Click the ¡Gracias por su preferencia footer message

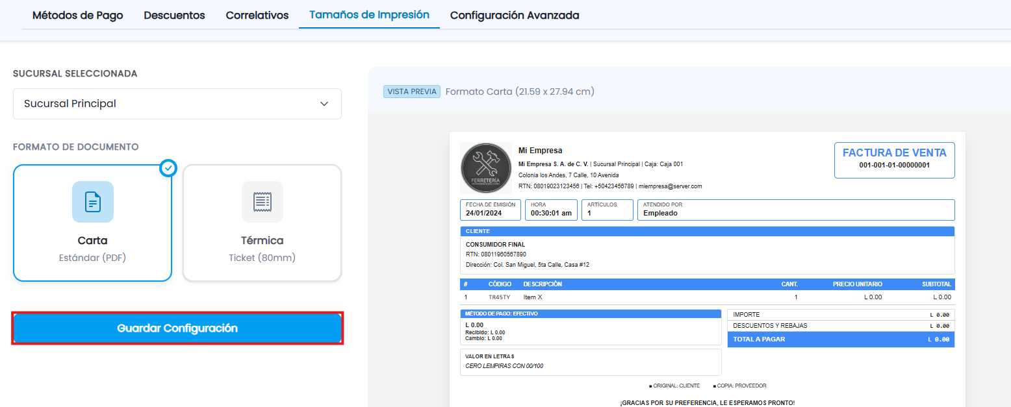(x=708, y=403)
